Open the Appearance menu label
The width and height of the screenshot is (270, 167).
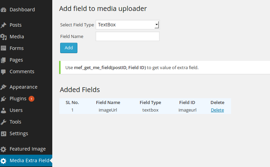click(23, 87)
